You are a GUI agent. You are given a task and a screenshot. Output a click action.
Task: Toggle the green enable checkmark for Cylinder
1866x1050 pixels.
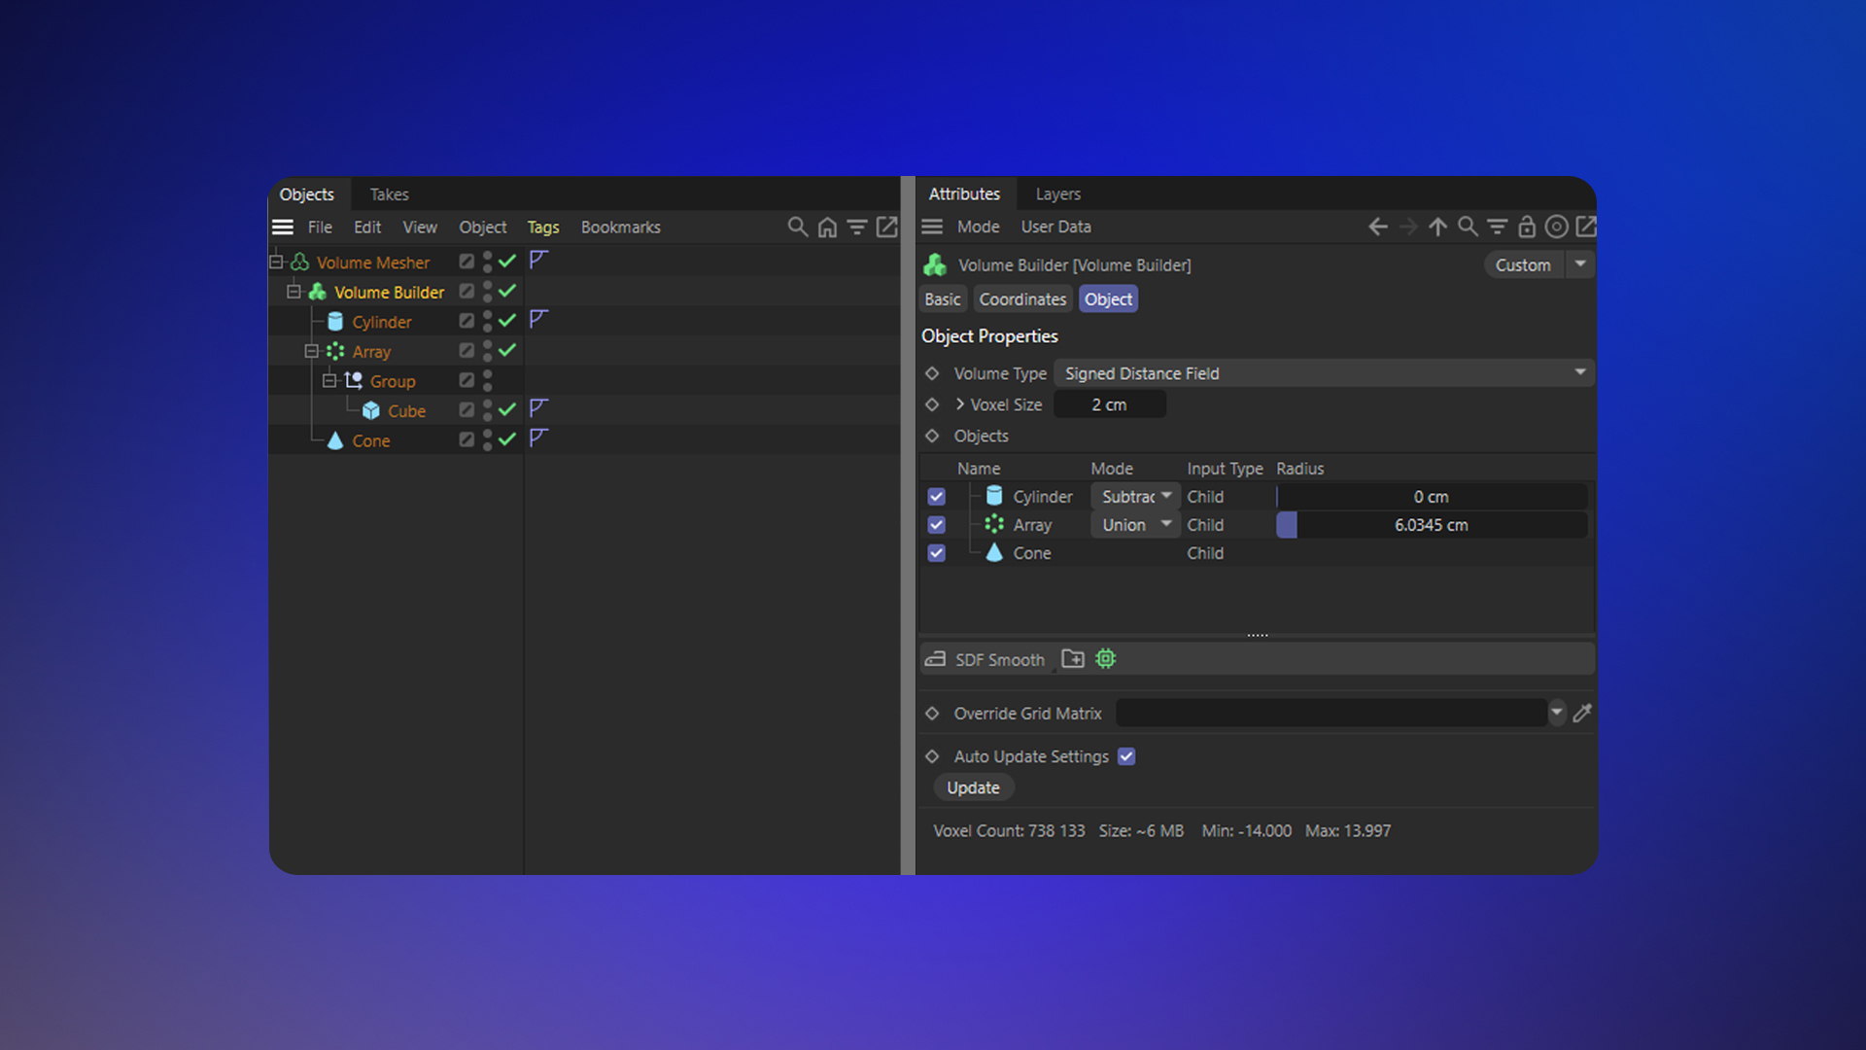(507, 320)
